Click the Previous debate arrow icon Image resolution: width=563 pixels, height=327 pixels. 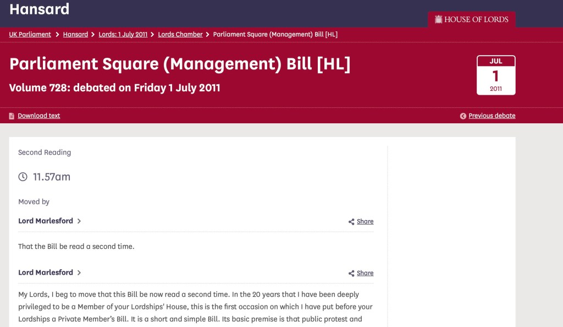click(463, 116)
